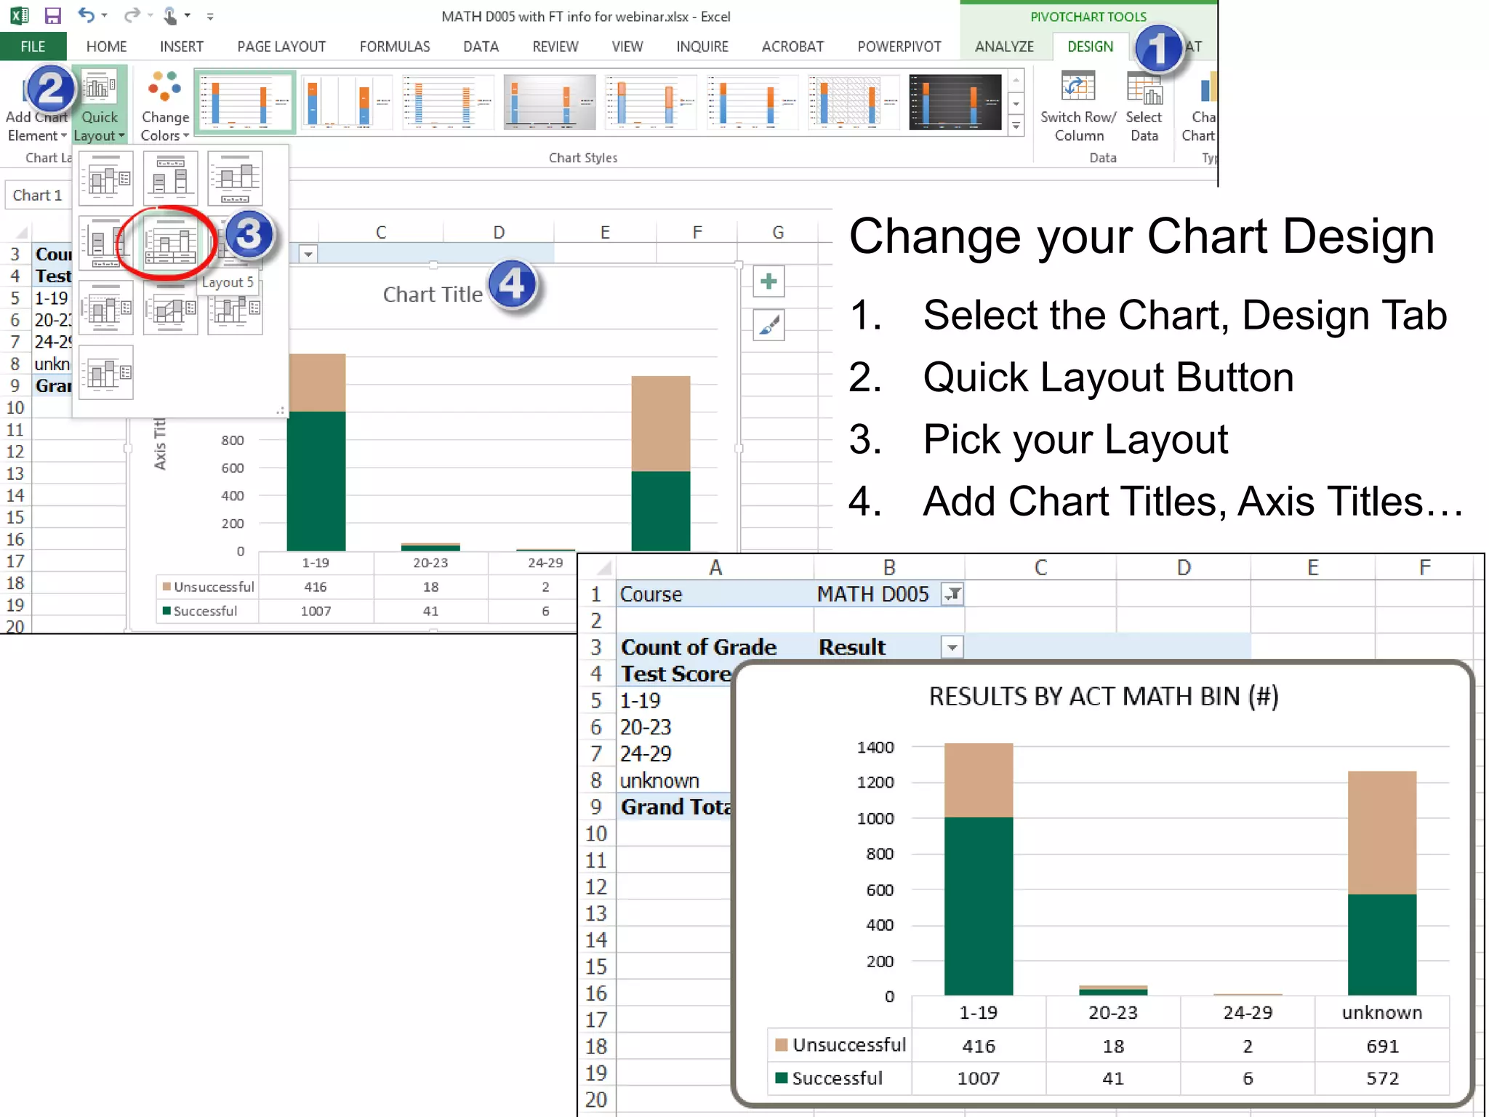The height and width of the screenshot is (1117, 1489).
Task: Click the Unsuccessful legend swatch in lower chart
Action: coord(782,1045)
